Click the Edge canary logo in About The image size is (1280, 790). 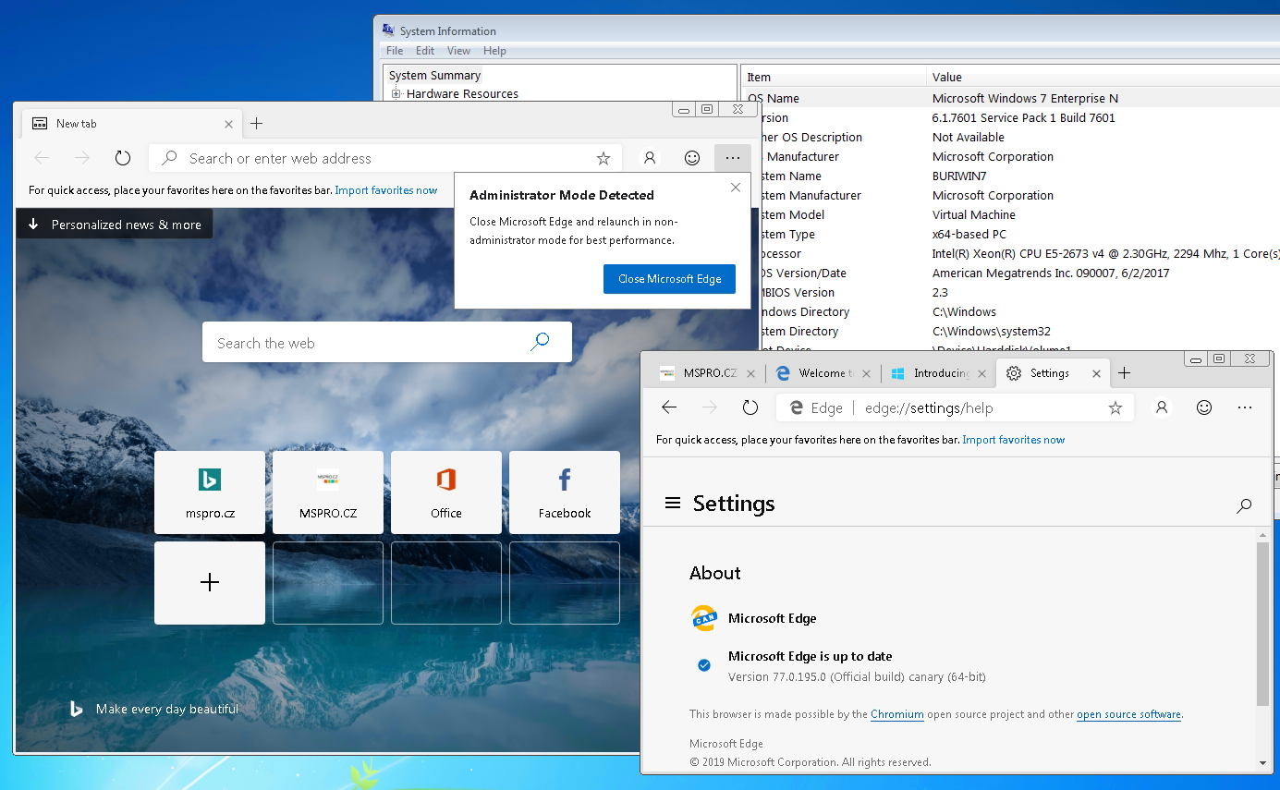point(704,618)
